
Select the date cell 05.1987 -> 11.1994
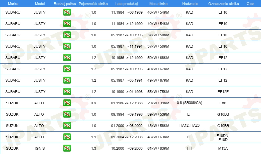127,46
